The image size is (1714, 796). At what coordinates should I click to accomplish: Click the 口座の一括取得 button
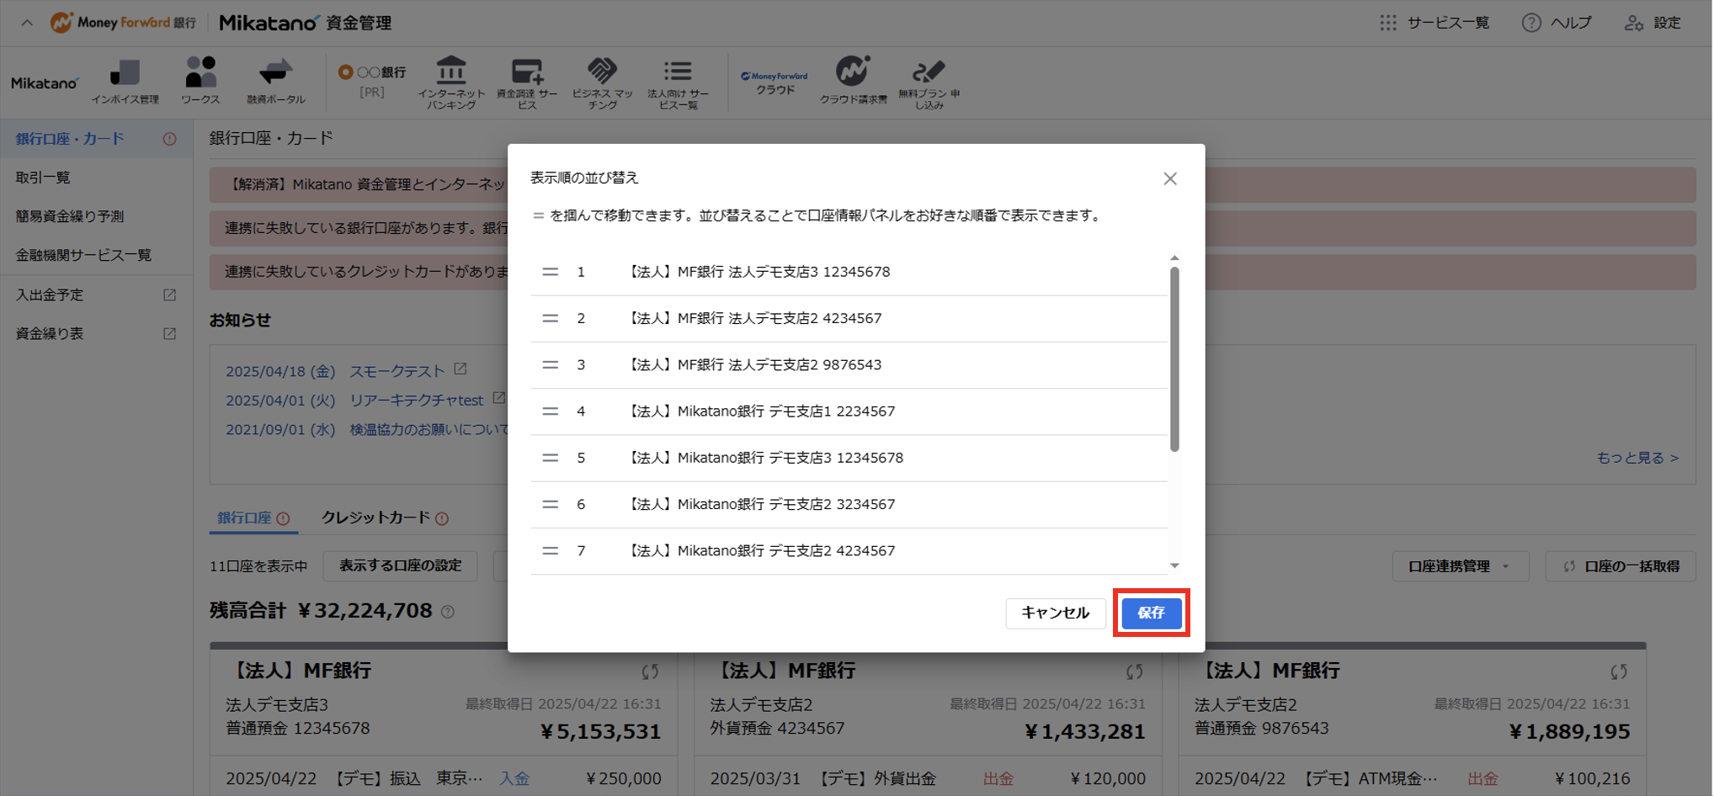point(1621,566)
